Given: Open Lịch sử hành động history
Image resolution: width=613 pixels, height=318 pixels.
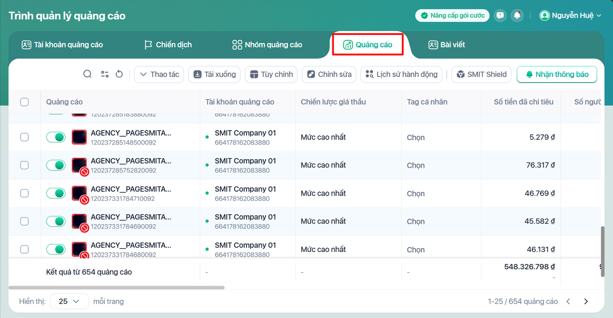Looking at the screenshot, I should click(x=401, y=75).
